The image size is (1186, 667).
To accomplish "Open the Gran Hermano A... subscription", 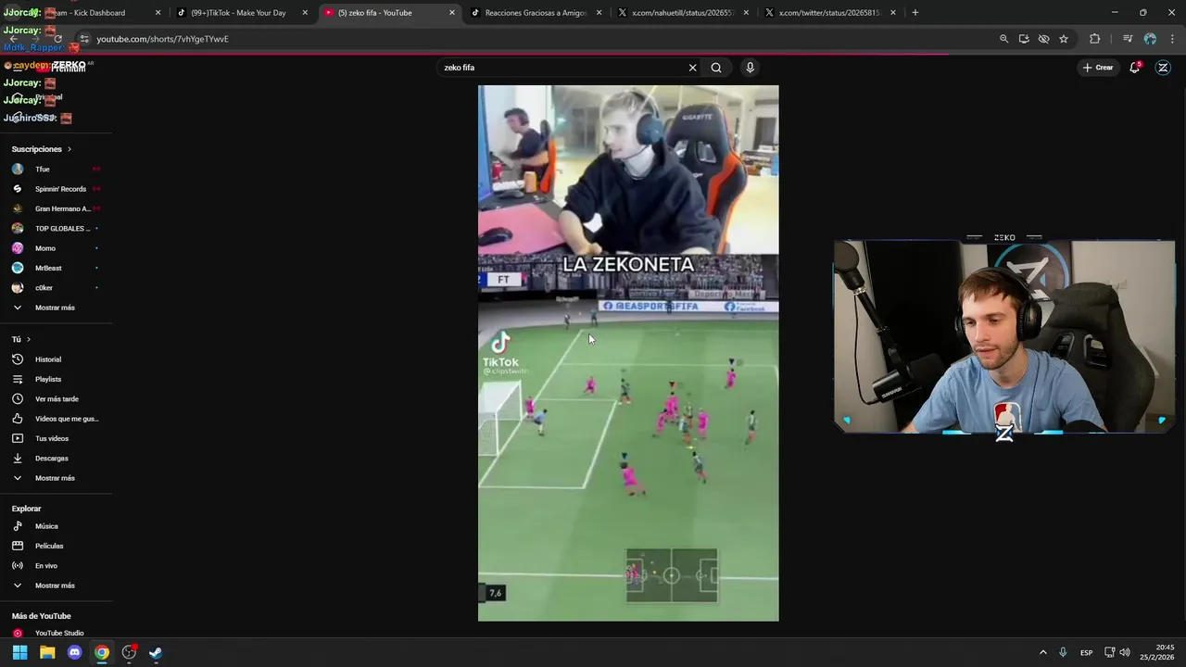I will pyautogui.click(x=56, y=208).
